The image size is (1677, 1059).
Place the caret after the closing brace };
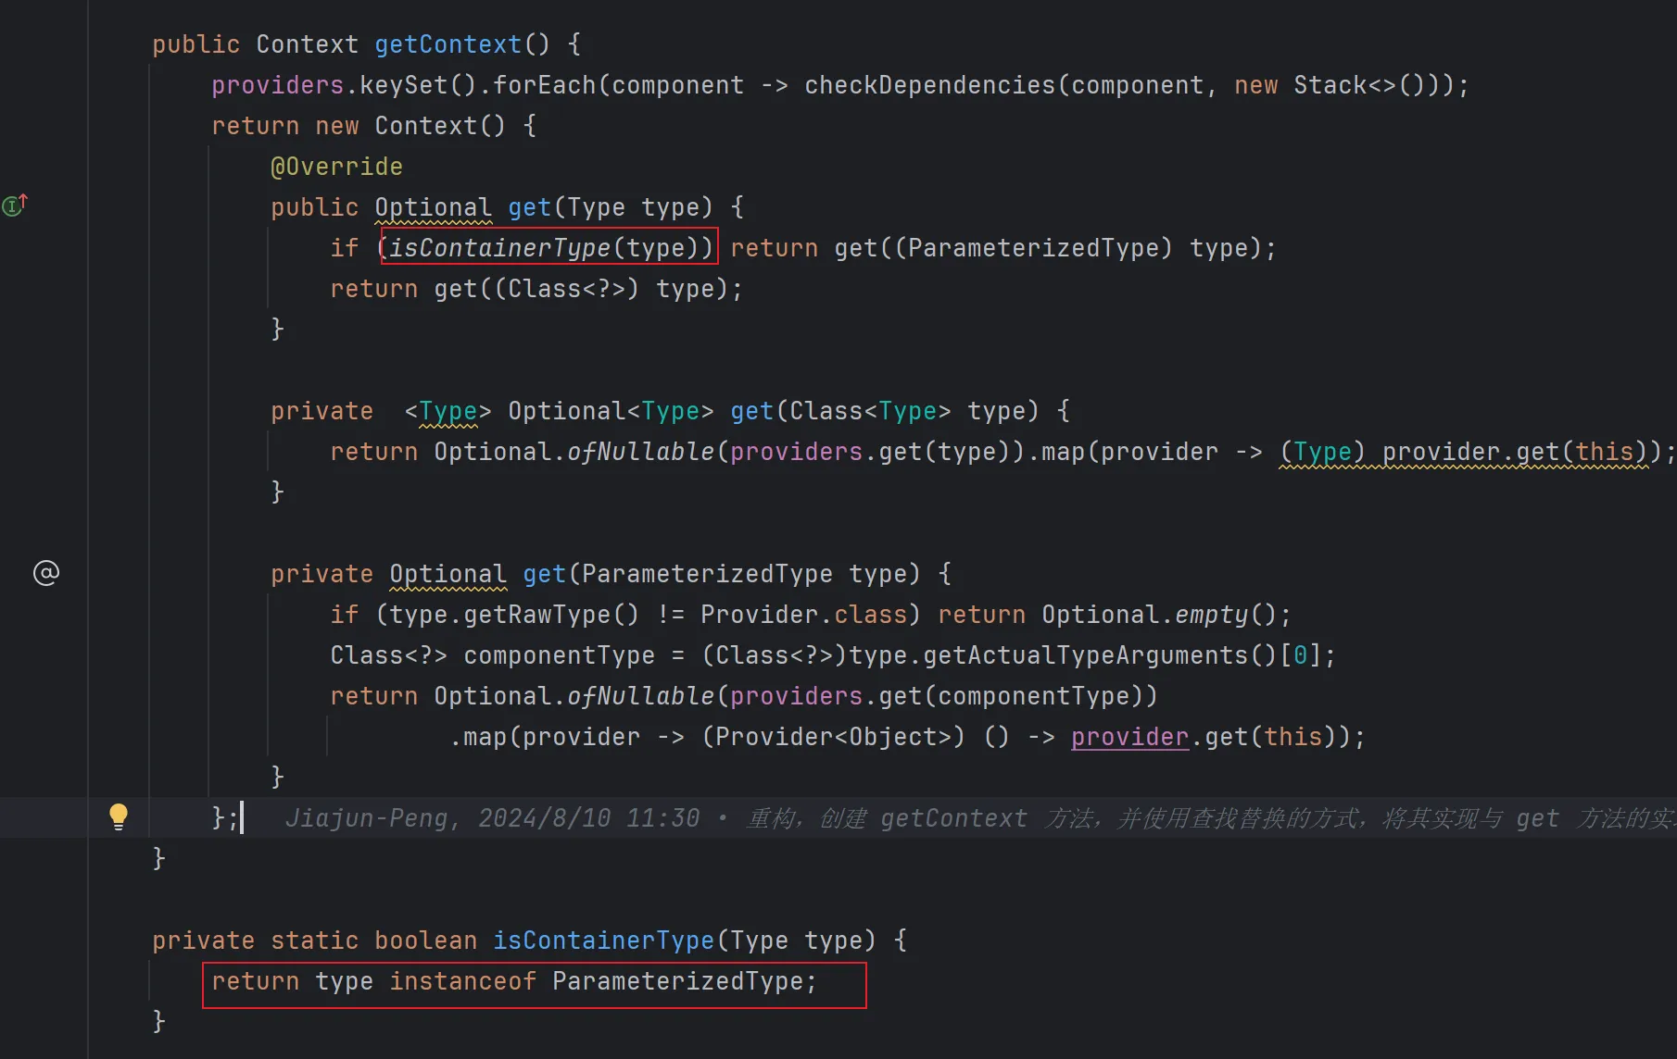[241, 817]
